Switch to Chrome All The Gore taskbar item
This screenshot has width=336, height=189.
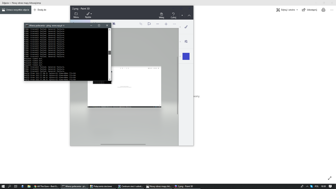coord(46,186)
